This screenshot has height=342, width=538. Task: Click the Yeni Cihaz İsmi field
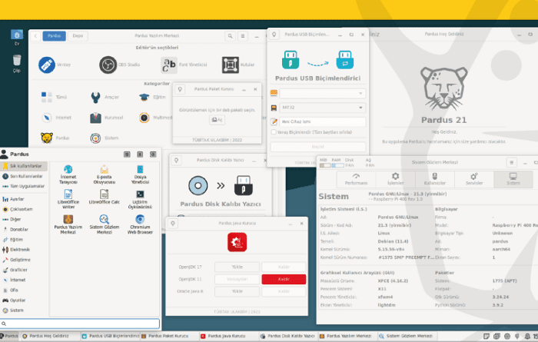pyautogui.click(x=322, y=121)
